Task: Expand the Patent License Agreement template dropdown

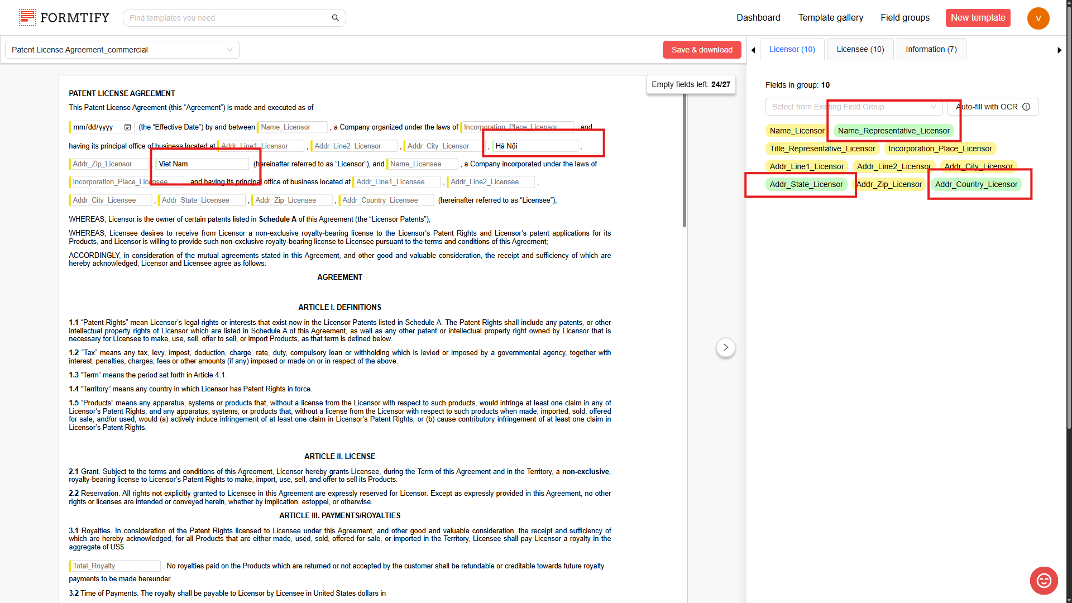Action: tap(122, 50)
